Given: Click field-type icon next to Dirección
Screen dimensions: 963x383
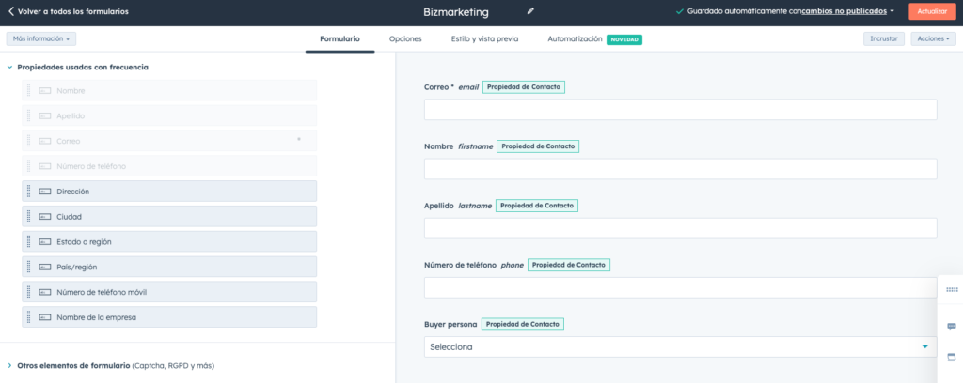Looking at the screenshot, I should pyautogui.click(x=45, y=191).
